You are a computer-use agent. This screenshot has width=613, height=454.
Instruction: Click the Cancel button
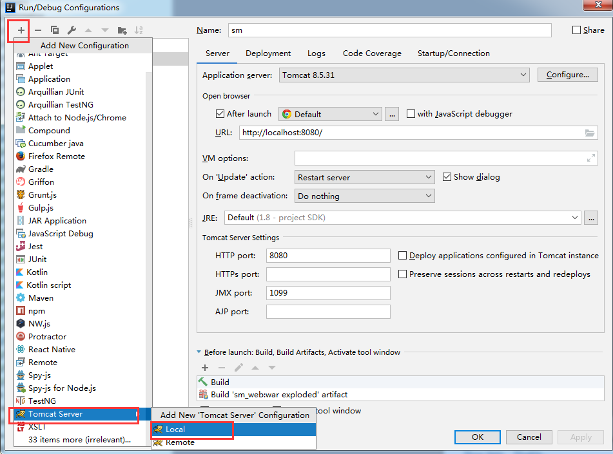529,437
